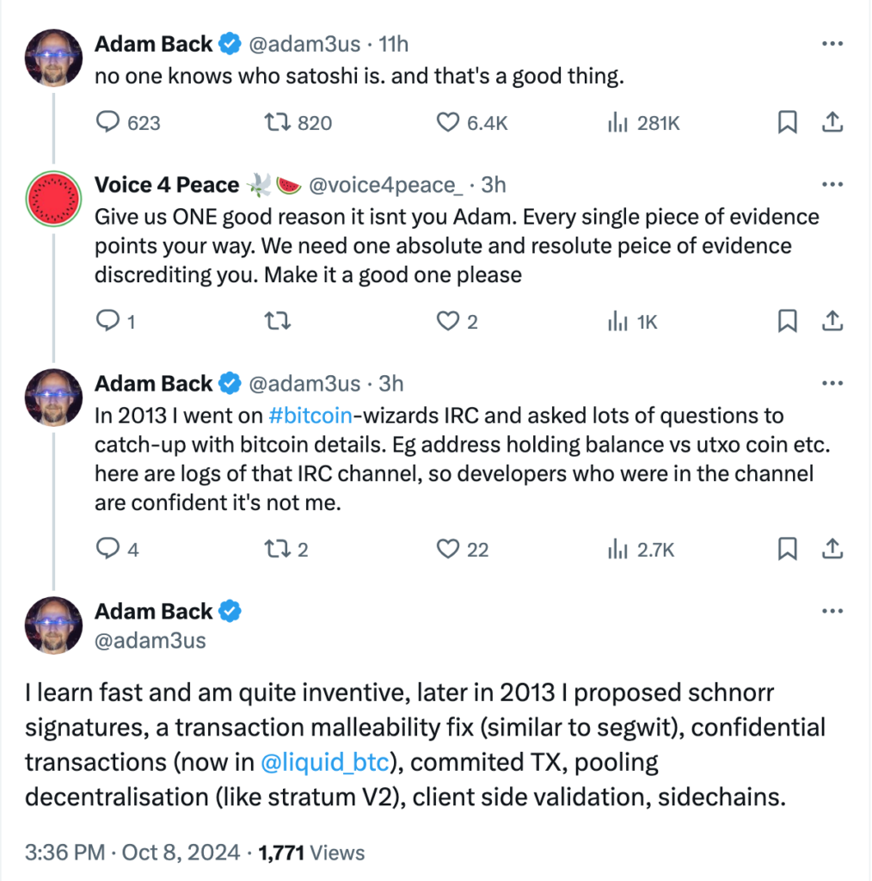Screen dimensions: 872x881
Task: Share the Voice 4 Peace tweet
Action: point(832,322)
